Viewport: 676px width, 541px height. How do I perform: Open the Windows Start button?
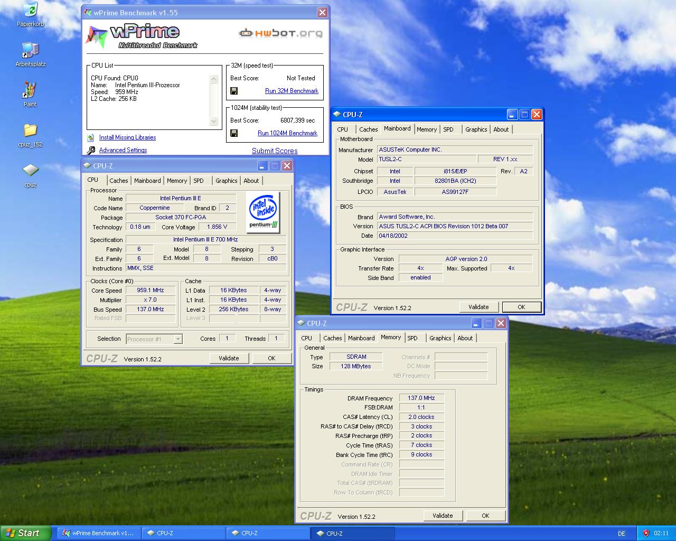26,533
